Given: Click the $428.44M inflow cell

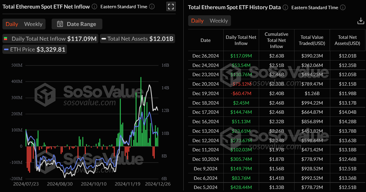Looking at the screenshot, I should pyautogui.click(x=241, y=187).
